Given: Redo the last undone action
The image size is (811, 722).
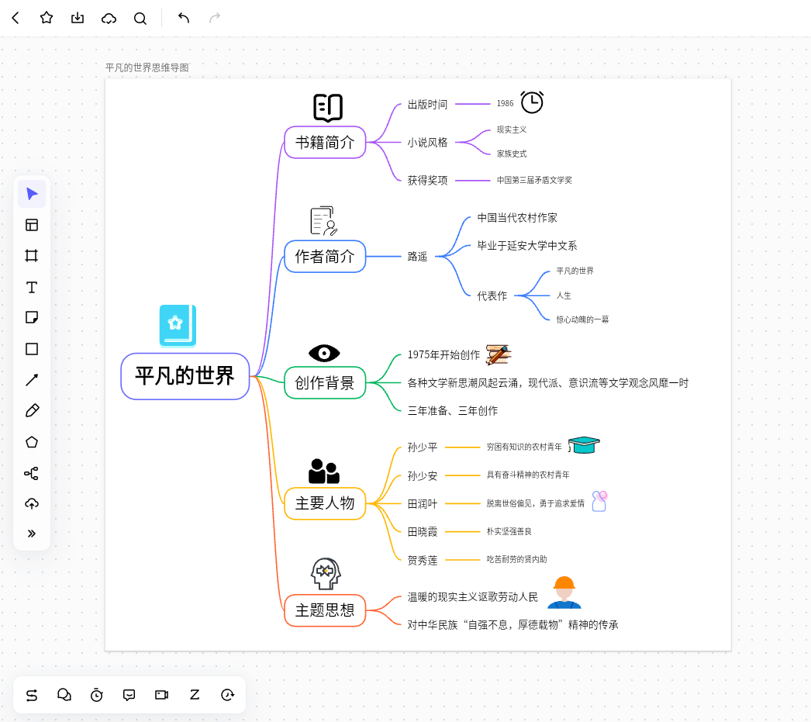Looking at the screenshot, I should (215, 18).
